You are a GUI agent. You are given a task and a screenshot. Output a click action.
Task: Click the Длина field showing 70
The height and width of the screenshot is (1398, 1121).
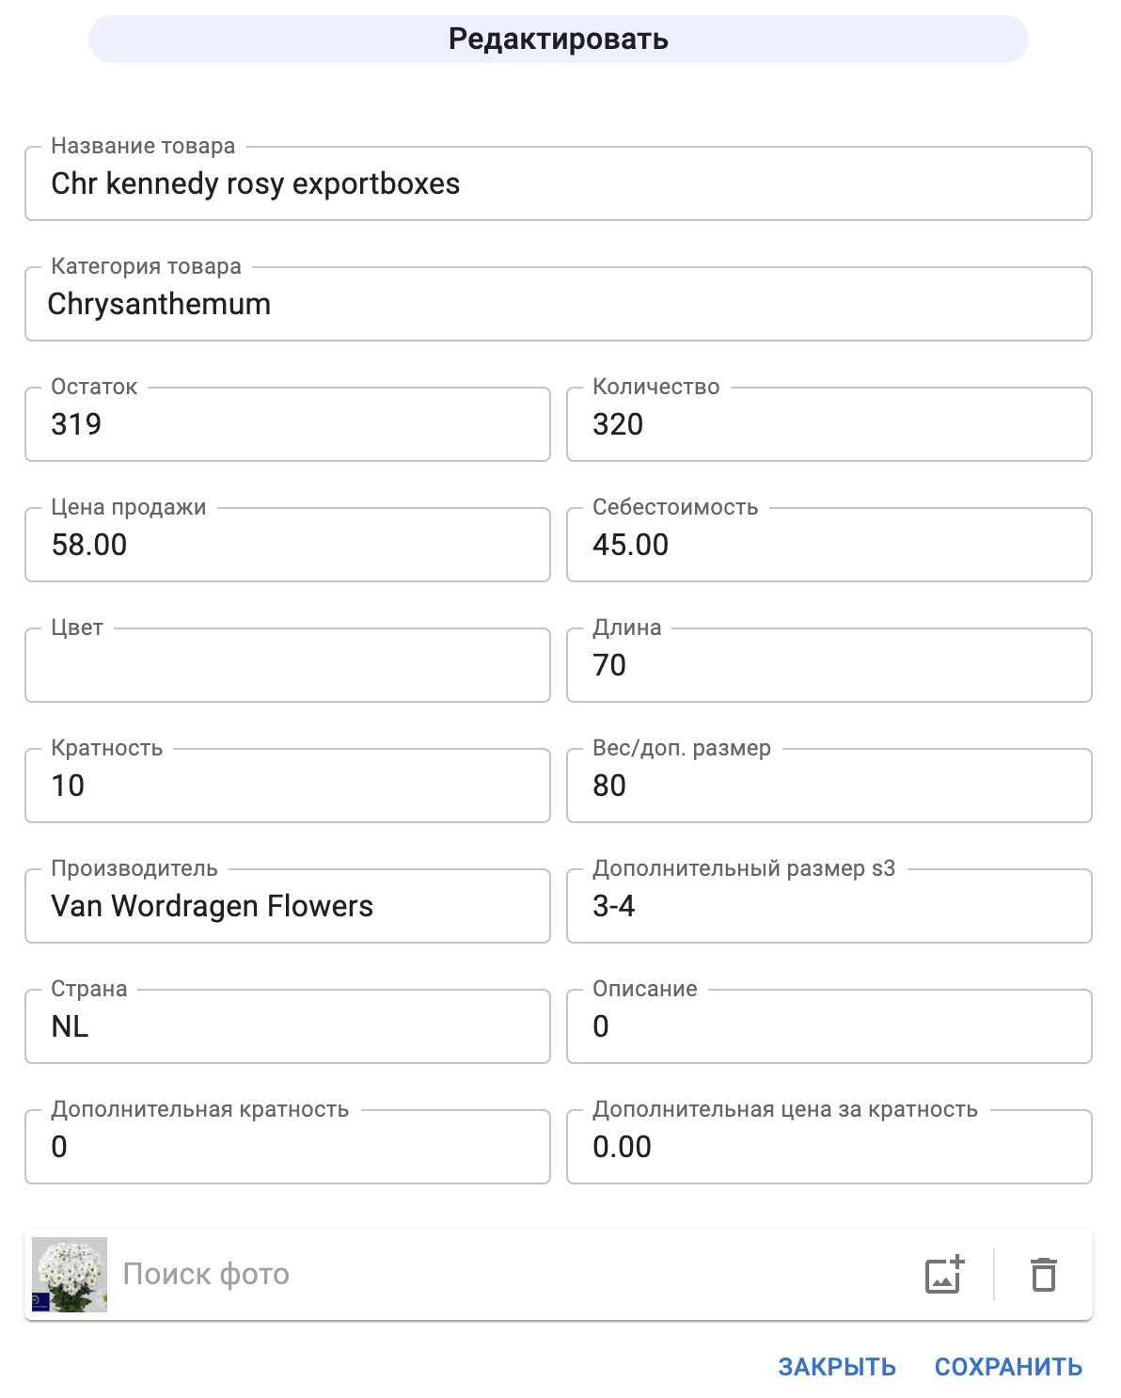point(829,666)
